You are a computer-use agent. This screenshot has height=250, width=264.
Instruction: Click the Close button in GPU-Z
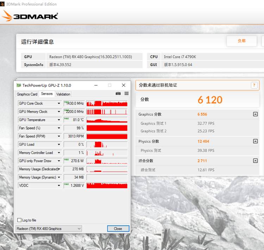118,229
